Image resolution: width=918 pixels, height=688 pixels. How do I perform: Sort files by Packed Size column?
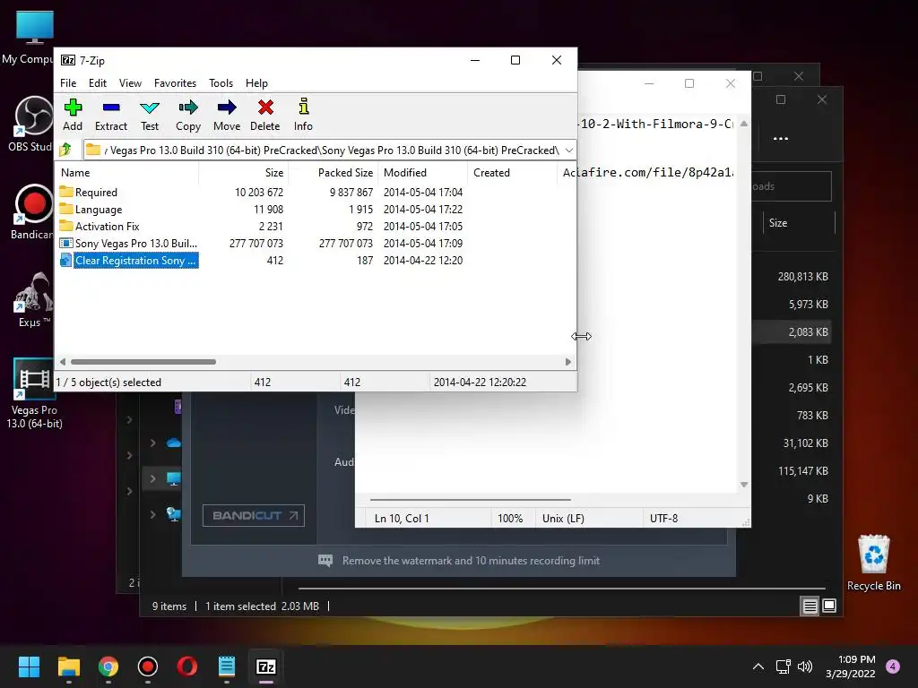(333, 173)
